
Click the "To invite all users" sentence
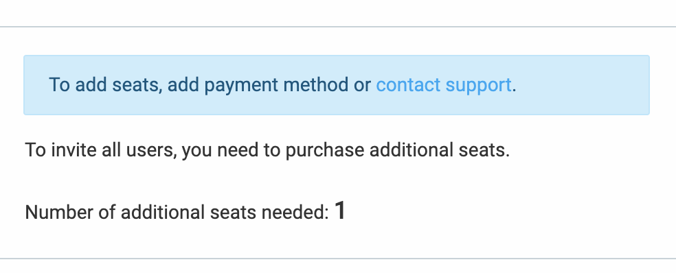coord(267,150)
